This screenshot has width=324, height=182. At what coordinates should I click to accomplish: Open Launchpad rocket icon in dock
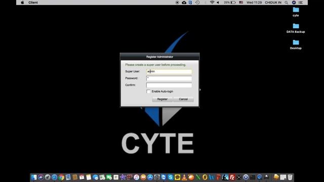pos(48,177)
